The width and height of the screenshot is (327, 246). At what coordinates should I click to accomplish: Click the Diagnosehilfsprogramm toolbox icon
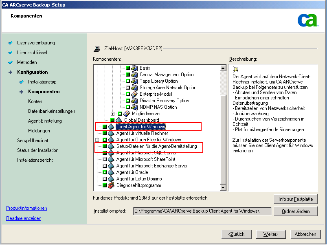pos(111,185)
